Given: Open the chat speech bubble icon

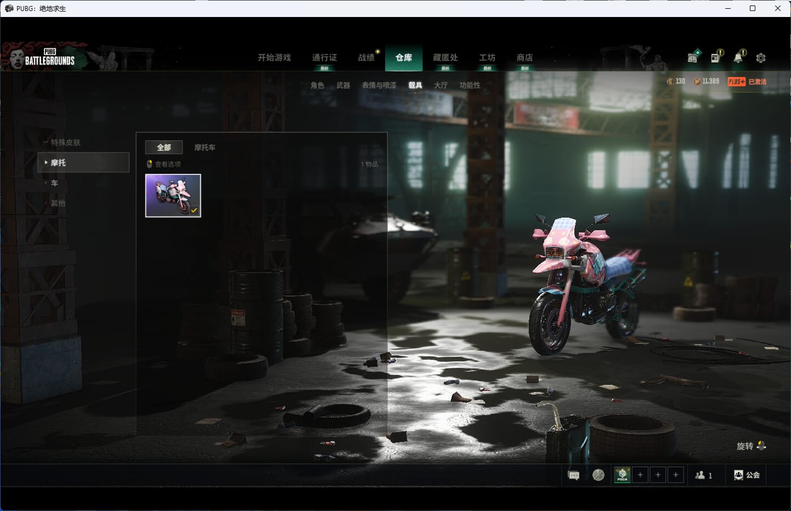Looking at the screenshot, I should [574, 475].
